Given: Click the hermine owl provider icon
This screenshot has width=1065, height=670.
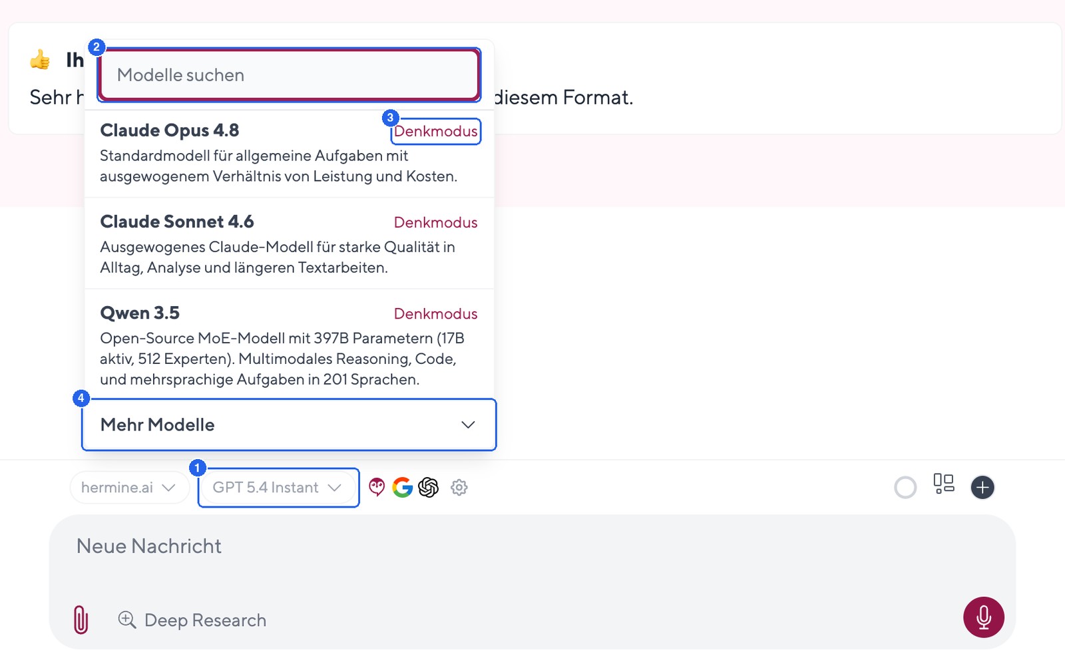Looking at the screenshot, I should pyautogui.click(x=377, y=488).
